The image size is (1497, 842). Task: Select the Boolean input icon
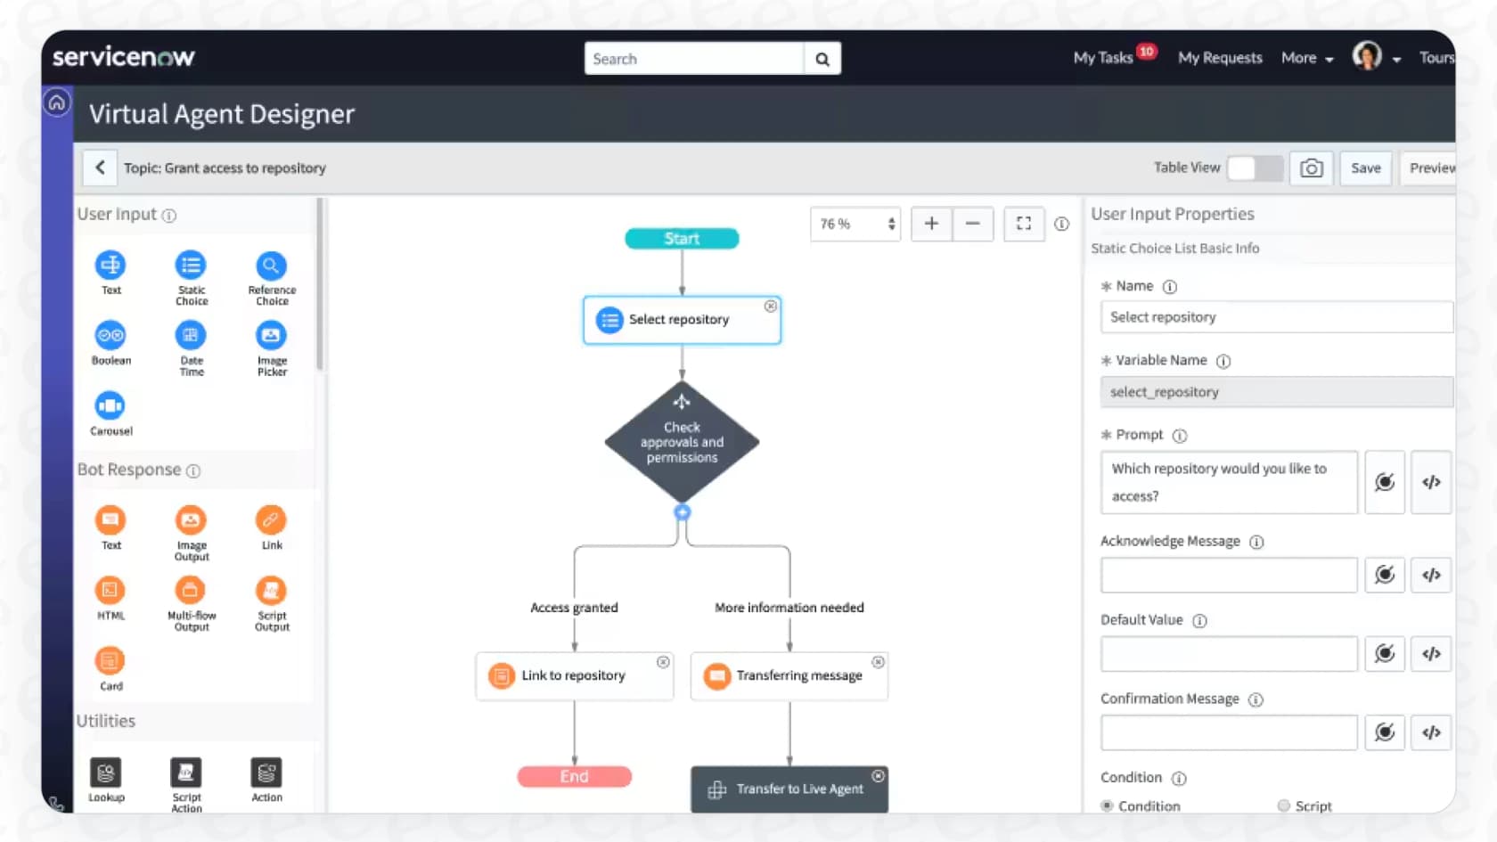pyautogui.click(x=110, y=335)
